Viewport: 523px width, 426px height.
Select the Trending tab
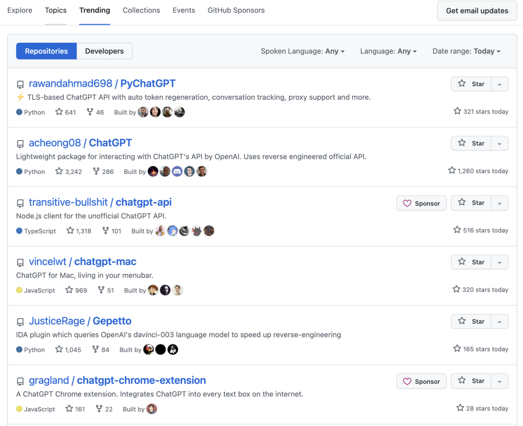(x=95, y=10)
